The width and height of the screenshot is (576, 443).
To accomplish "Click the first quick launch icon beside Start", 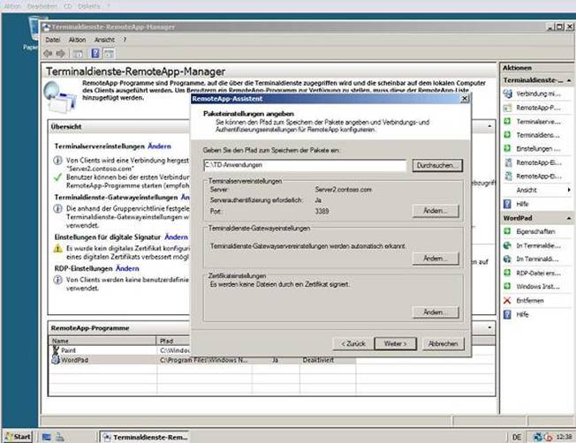I will pyautogui.click(x=46, y=437).
